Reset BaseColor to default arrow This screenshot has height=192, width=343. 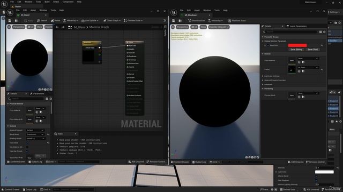point(322,45)
